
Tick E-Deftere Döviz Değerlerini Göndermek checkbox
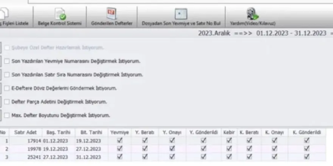point(7,88)
